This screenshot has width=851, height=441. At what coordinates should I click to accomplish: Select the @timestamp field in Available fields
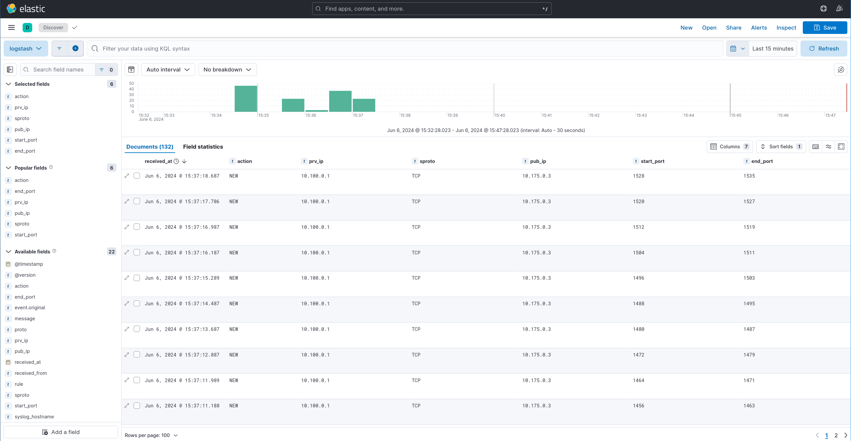click(29, 264)
